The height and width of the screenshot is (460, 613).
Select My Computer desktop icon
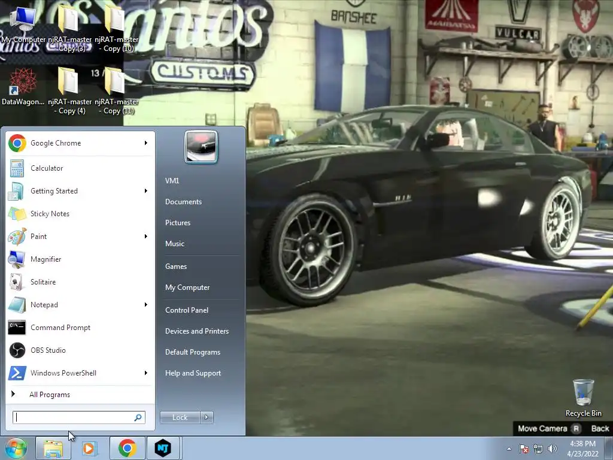[23, 25]
